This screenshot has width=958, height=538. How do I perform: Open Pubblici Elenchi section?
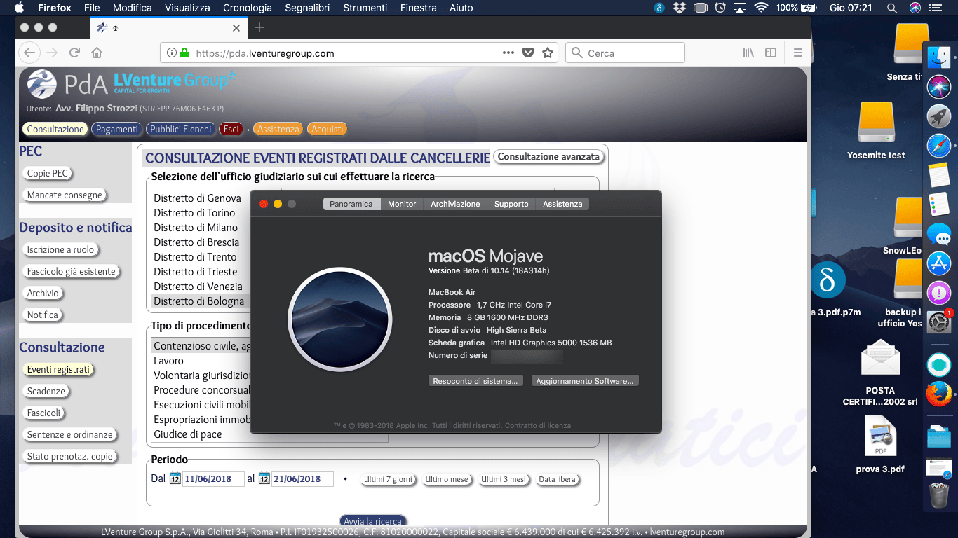(x=181, y=129)
